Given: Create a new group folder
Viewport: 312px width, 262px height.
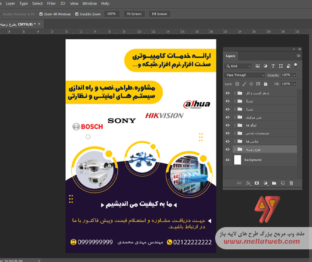Looking at the screenshot, I should (274, 183).
